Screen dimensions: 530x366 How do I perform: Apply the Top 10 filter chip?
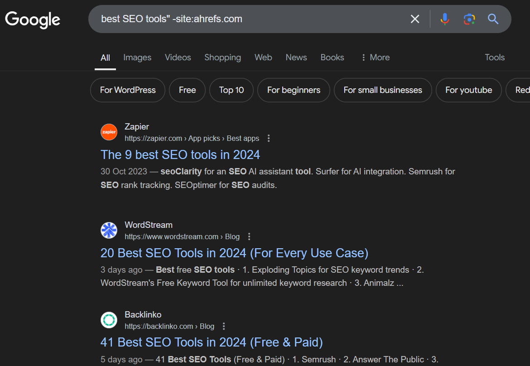coord(231,90)
